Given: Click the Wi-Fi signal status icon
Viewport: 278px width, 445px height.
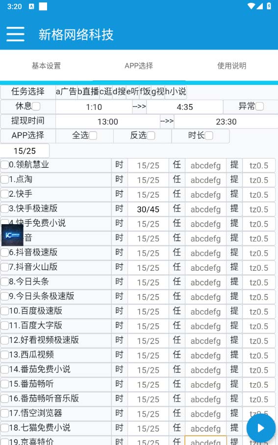Looking at the screenshot, I should pos(251,6).
